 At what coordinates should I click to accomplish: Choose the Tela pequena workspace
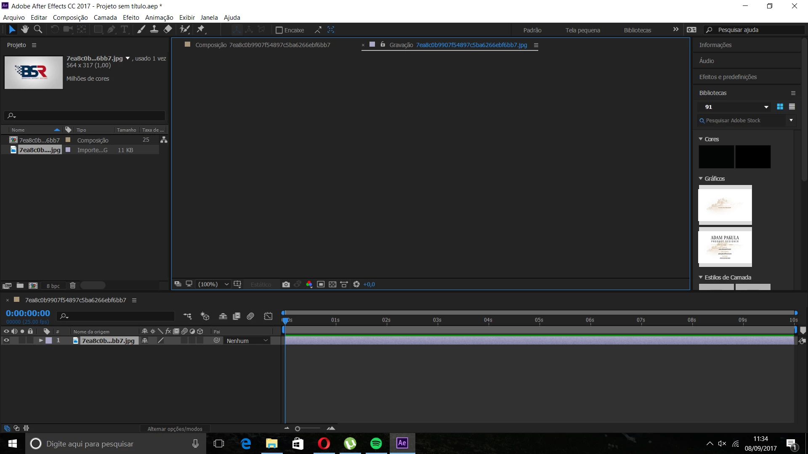click(582, 30)
